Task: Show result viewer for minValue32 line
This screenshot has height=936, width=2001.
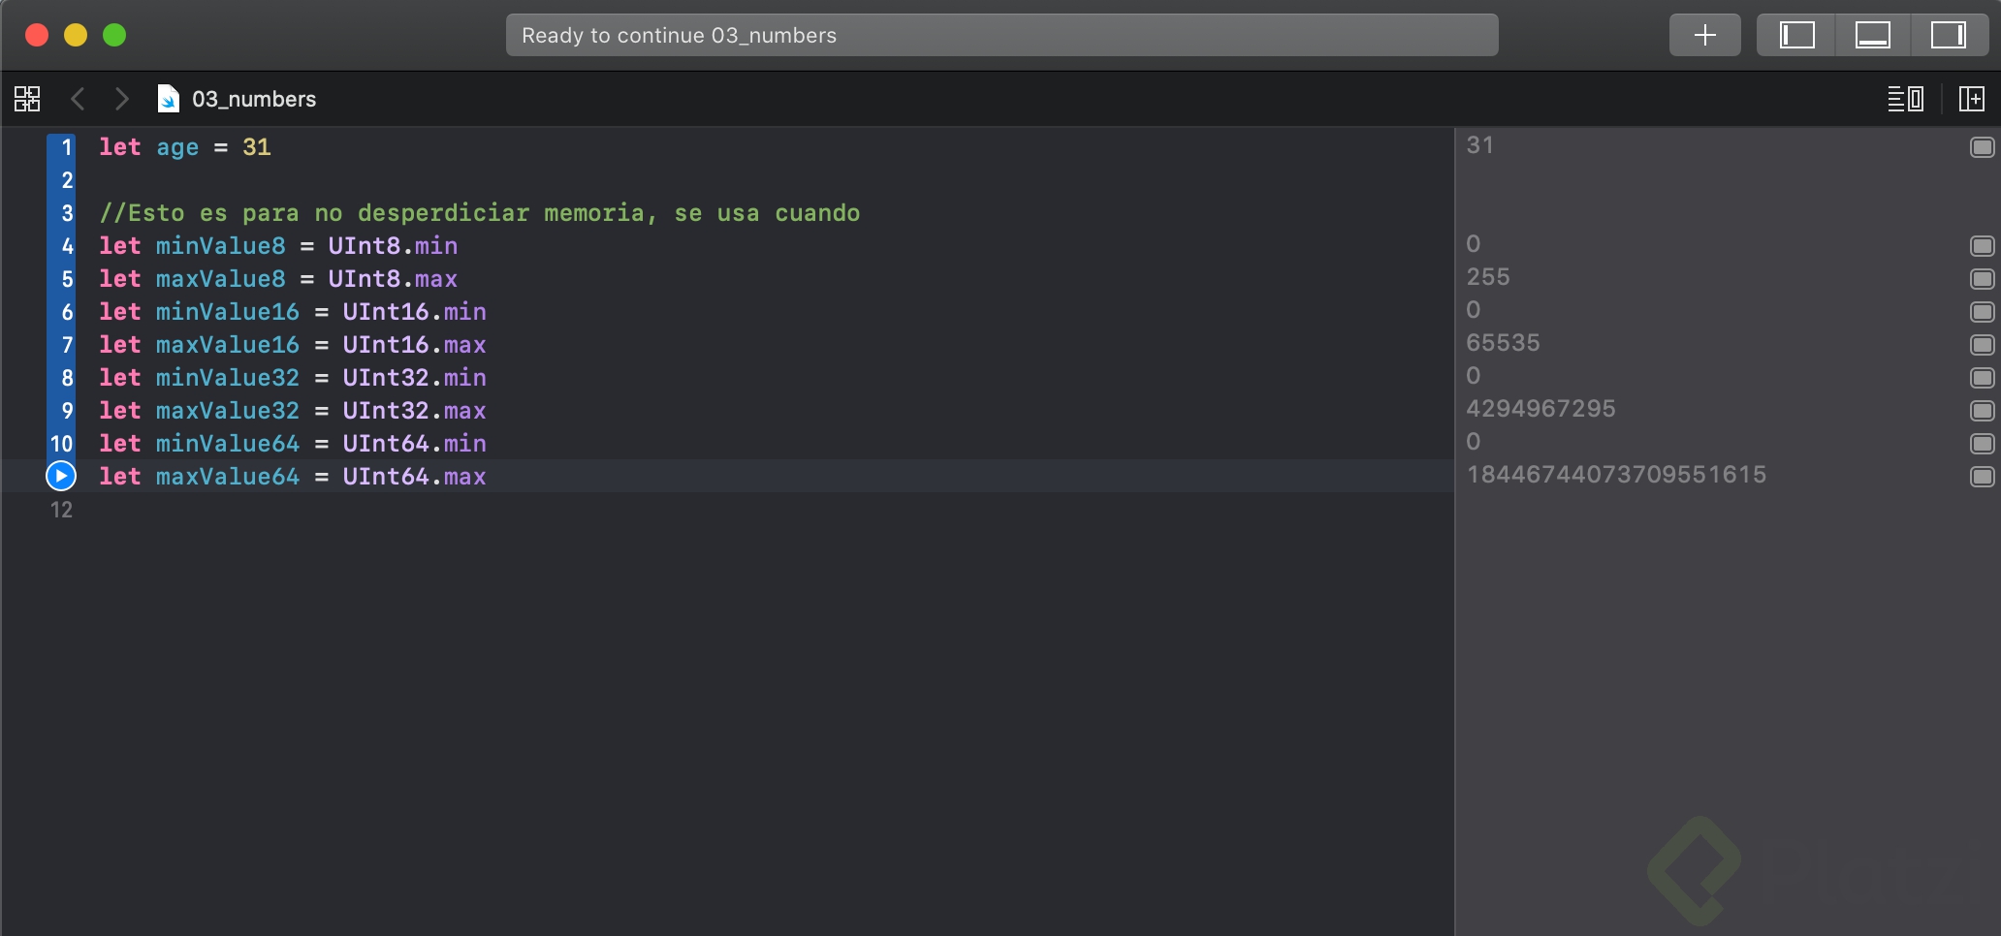Action: (1983, 378)
